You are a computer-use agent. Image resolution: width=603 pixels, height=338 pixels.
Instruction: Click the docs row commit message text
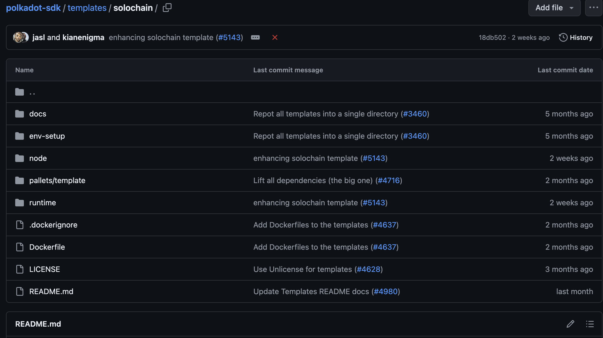click(326, 114)
